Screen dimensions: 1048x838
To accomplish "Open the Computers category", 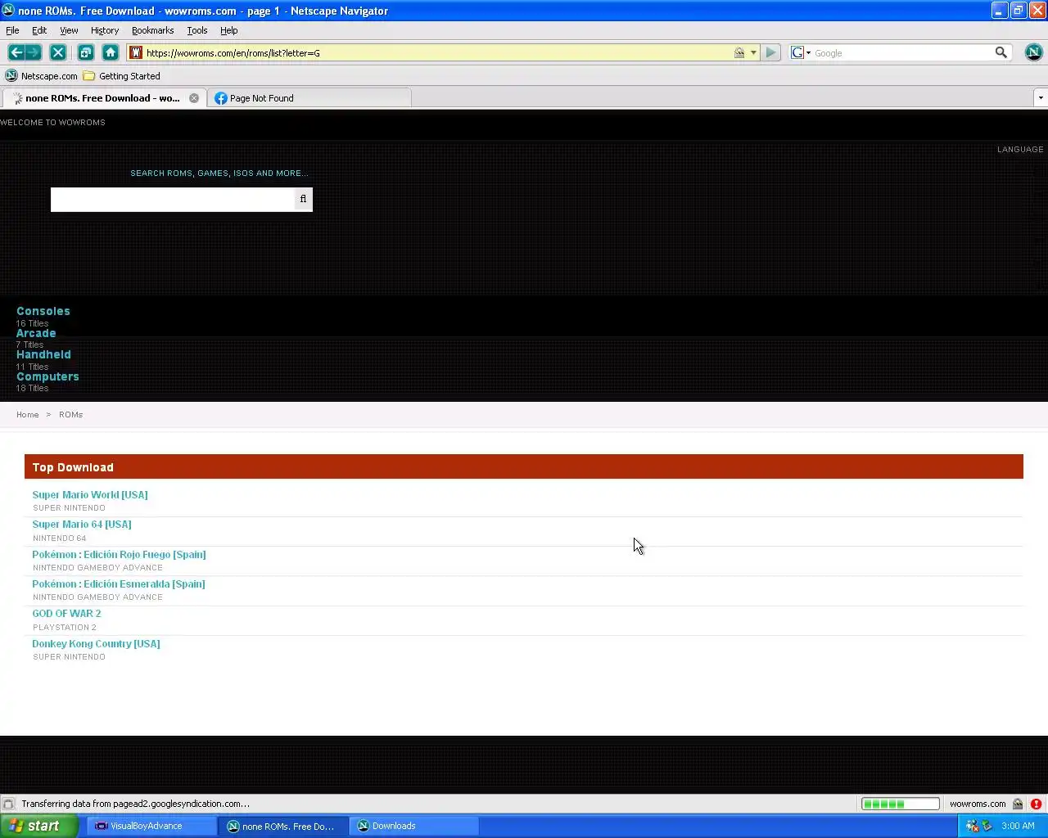I will click(x=47, y=376).
